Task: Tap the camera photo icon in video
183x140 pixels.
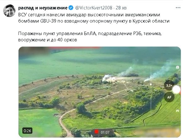Action: coord(178,67)
